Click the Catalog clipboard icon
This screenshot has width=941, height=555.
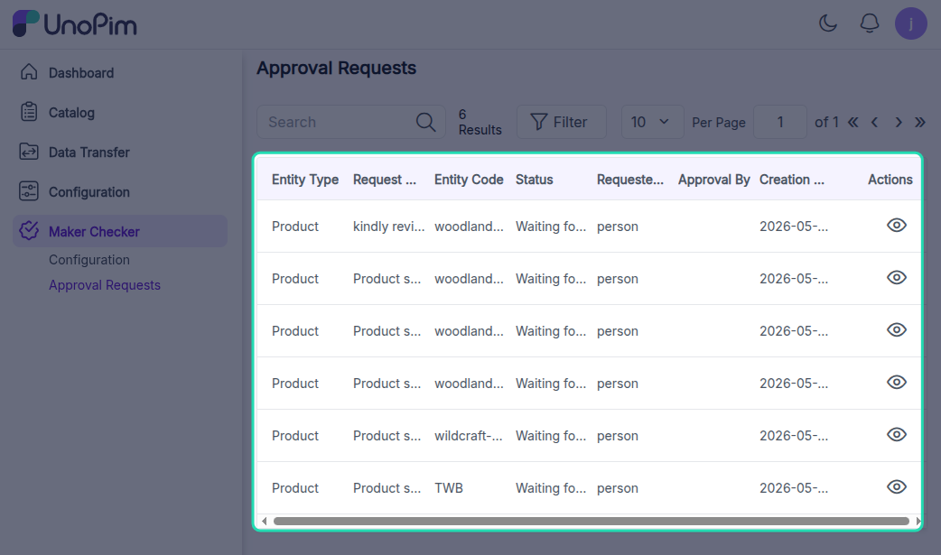(x=29, y=112)
